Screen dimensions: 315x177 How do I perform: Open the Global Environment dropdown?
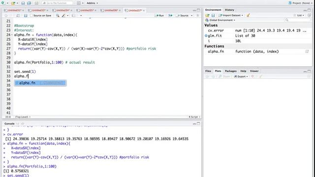[220, 20]
